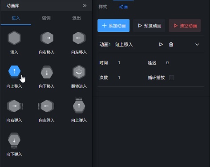This screenshot has height=167, width=210.
Task: Enable the 循环播放 loop checkbox
Action: [x=171, y=78]
